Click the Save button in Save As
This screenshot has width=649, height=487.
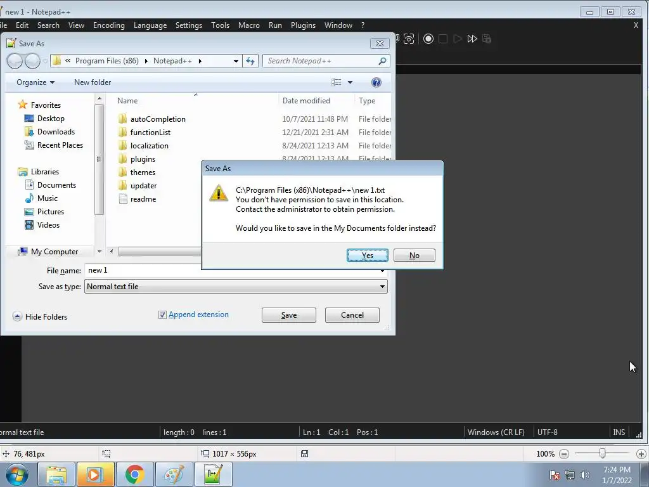click(289, 315)
